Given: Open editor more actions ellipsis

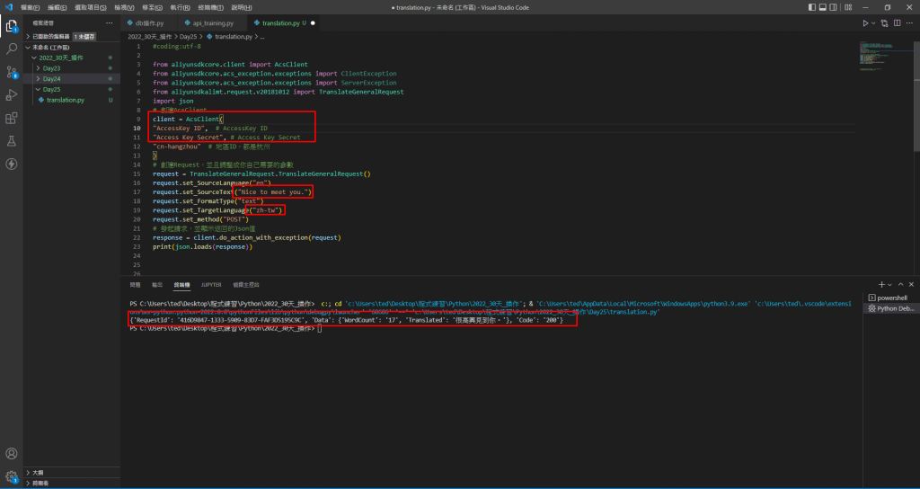Looking at the screenshot, I should coord(910,22).
